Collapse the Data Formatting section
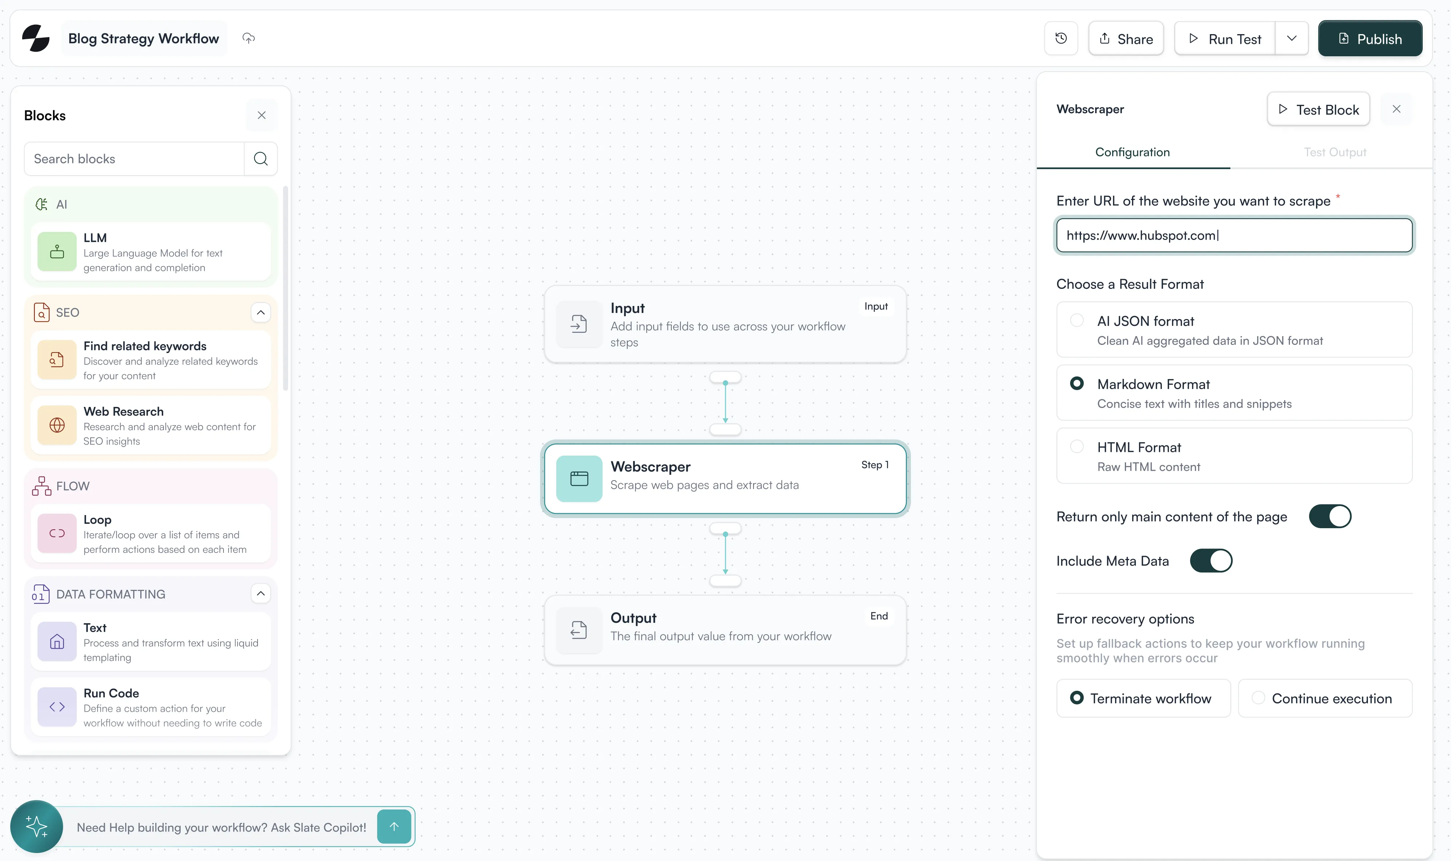The image size is (1451, 861). click(x=261, y=593)
